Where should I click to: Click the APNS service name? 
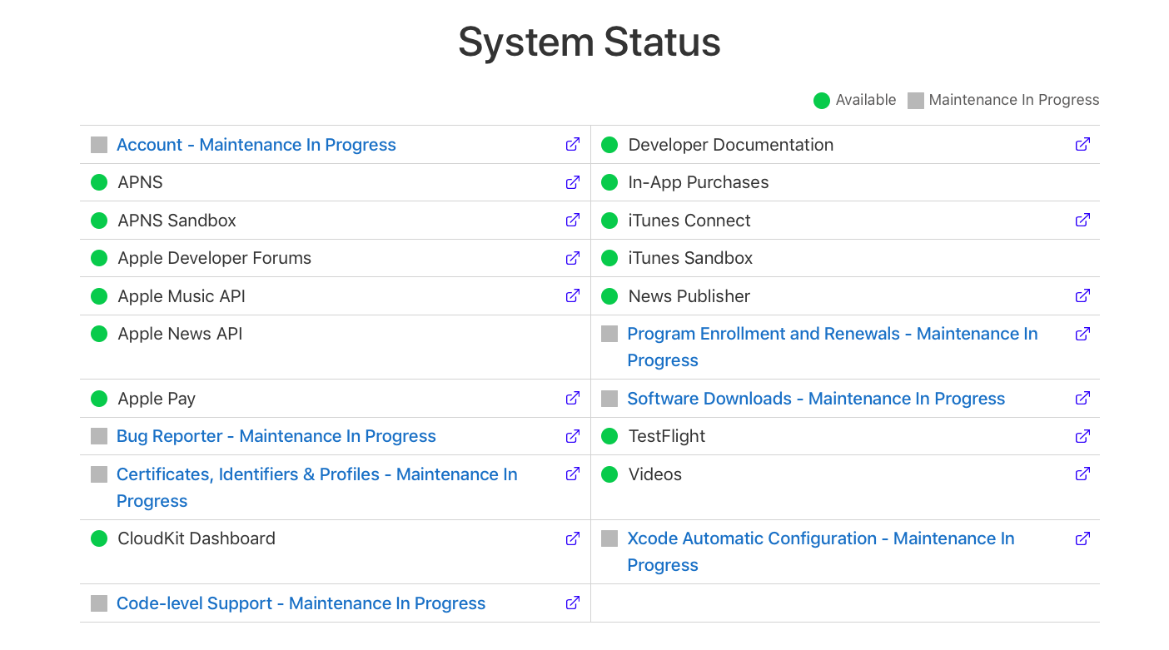coord(141,182)
